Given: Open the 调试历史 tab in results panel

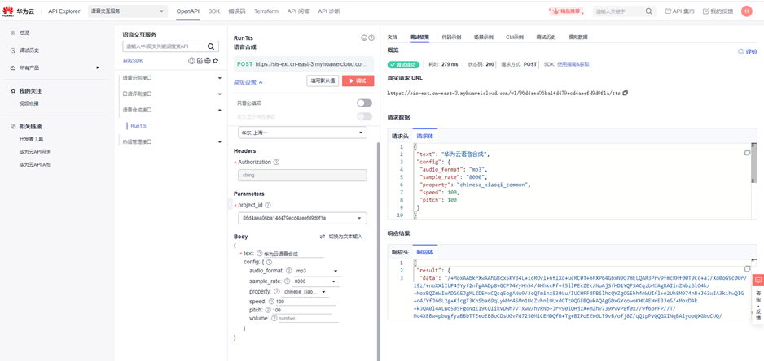Looking at the screenshot, I should [546, 37].
